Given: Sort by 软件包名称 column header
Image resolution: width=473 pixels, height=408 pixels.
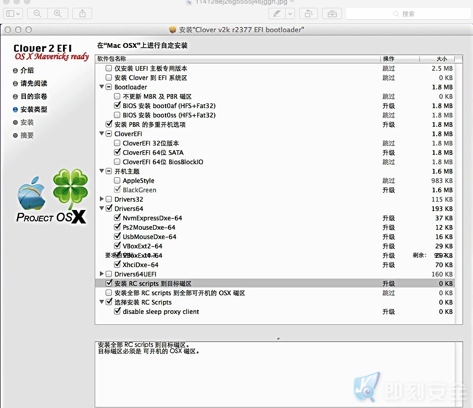Looking at the screenshot, I should (237, 59).
